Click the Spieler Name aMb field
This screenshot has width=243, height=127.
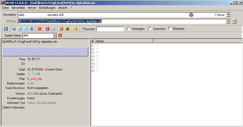pos(38,35)
